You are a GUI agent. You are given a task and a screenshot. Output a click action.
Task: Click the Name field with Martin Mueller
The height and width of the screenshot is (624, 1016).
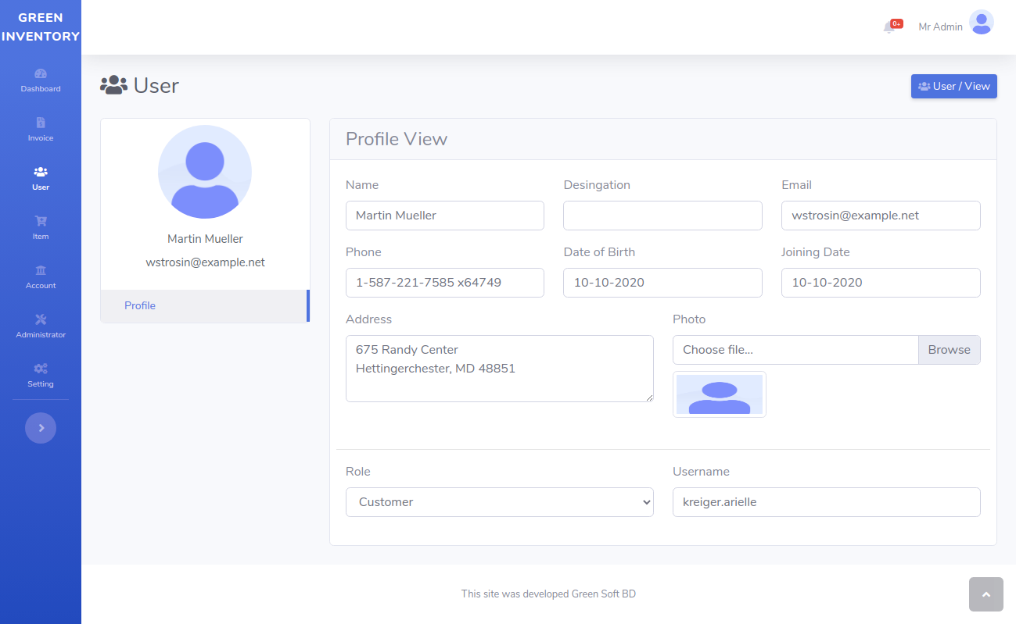444,216
